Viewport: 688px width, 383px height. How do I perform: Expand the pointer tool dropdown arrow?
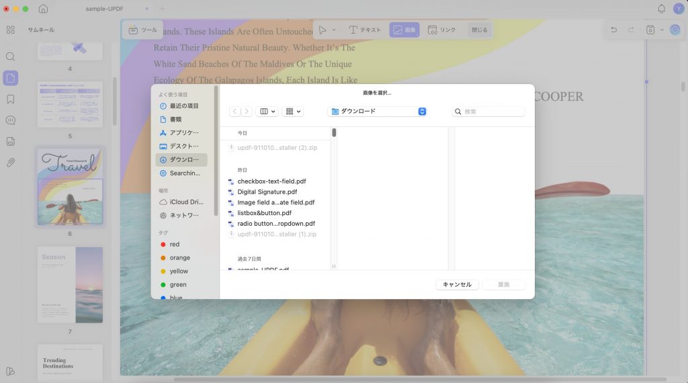(x=334, y=30)
